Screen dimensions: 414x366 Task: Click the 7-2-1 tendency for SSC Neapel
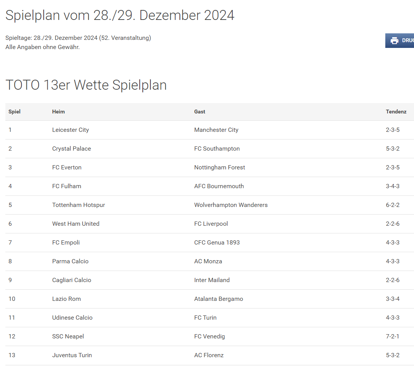pos(392,336)
